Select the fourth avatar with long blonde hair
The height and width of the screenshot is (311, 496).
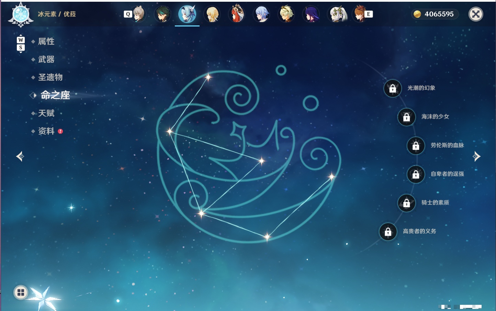tap(212, 14)
